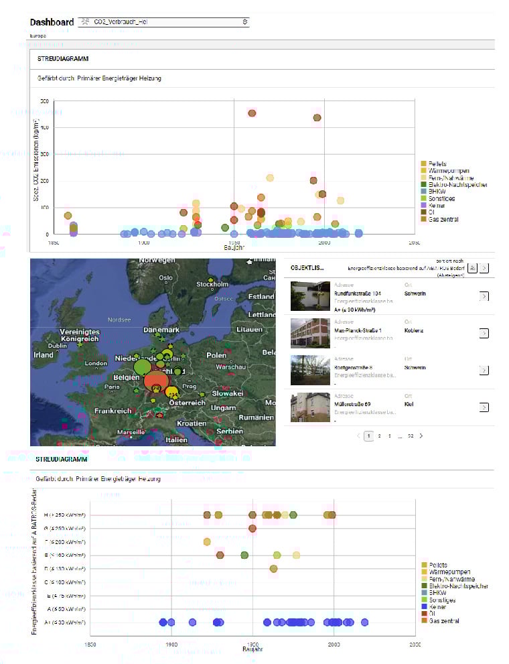The width and height of the screenshot is (509, 664).
Task: Click the city Koblenz in the object list
Action: pos(414,330)
